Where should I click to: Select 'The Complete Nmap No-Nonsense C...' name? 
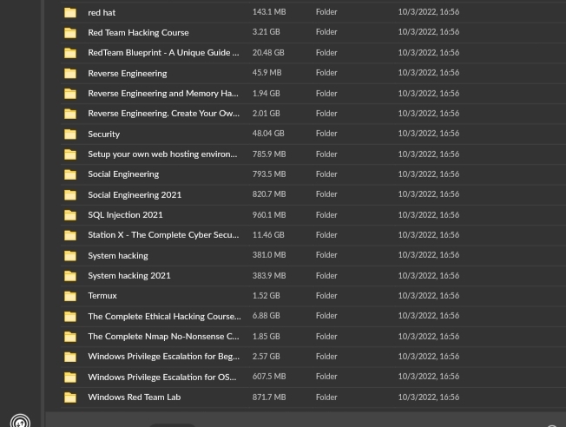click(163, 337)
